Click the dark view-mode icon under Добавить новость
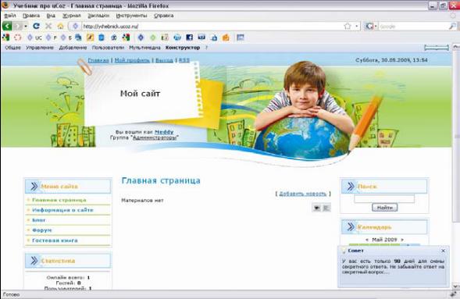 point(316,208)
